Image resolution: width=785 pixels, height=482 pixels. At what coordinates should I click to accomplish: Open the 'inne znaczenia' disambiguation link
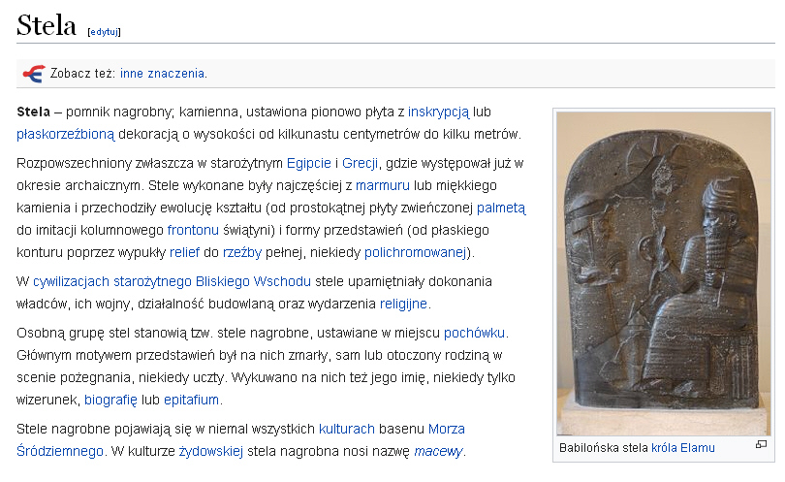[x=162, y=73]
